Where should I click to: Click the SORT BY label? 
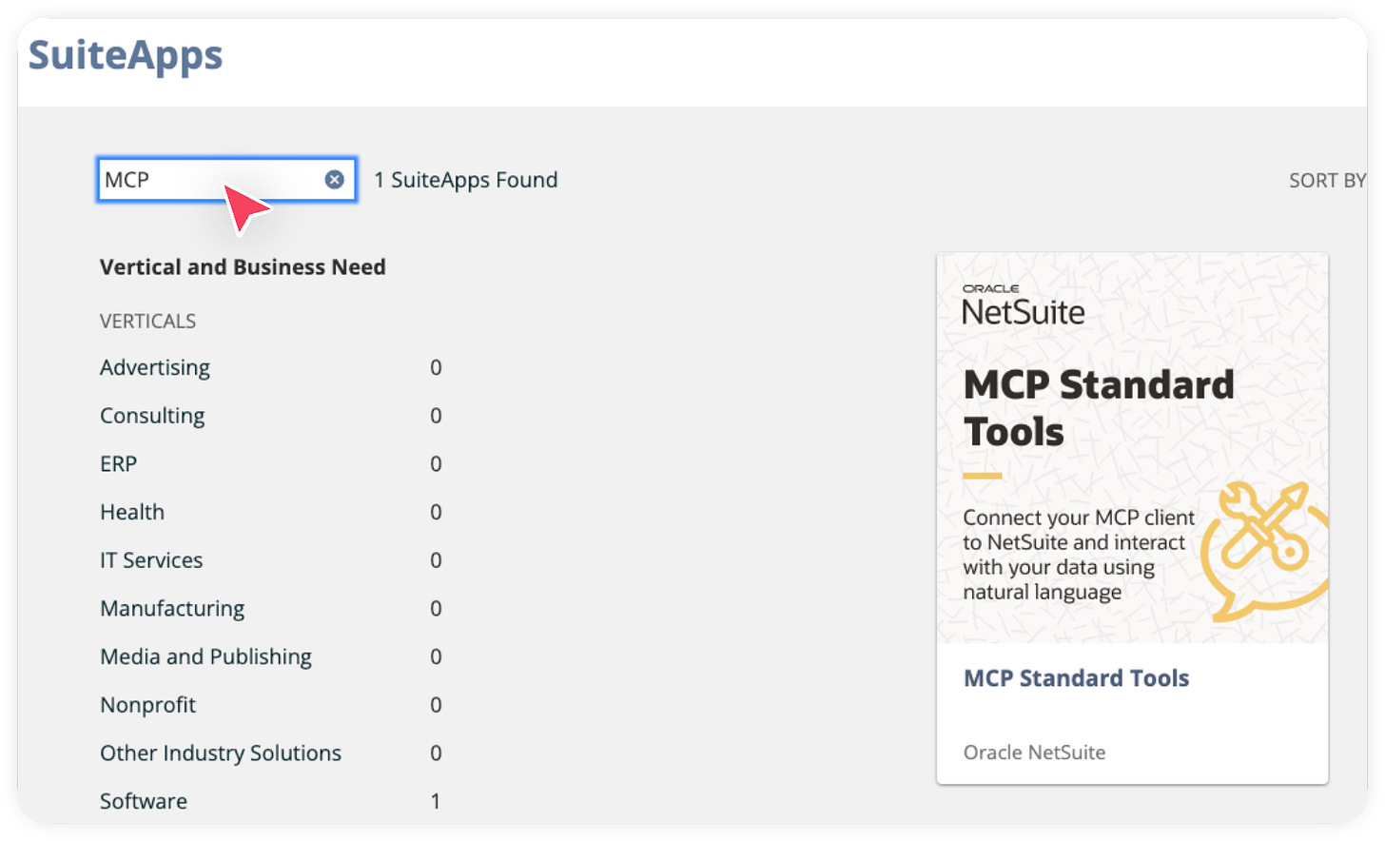1327,181
